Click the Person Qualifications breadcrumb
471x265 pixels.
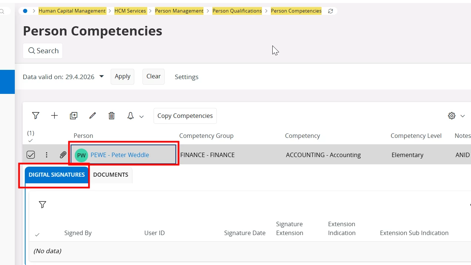[237, 11]
